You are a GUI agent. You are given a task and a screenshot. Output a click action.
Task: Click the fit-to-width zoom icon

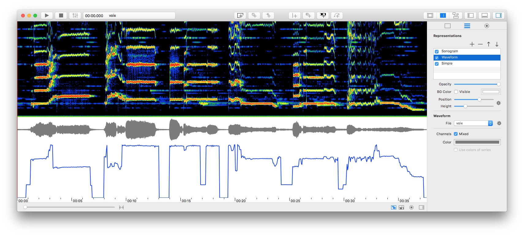(121, 207)
